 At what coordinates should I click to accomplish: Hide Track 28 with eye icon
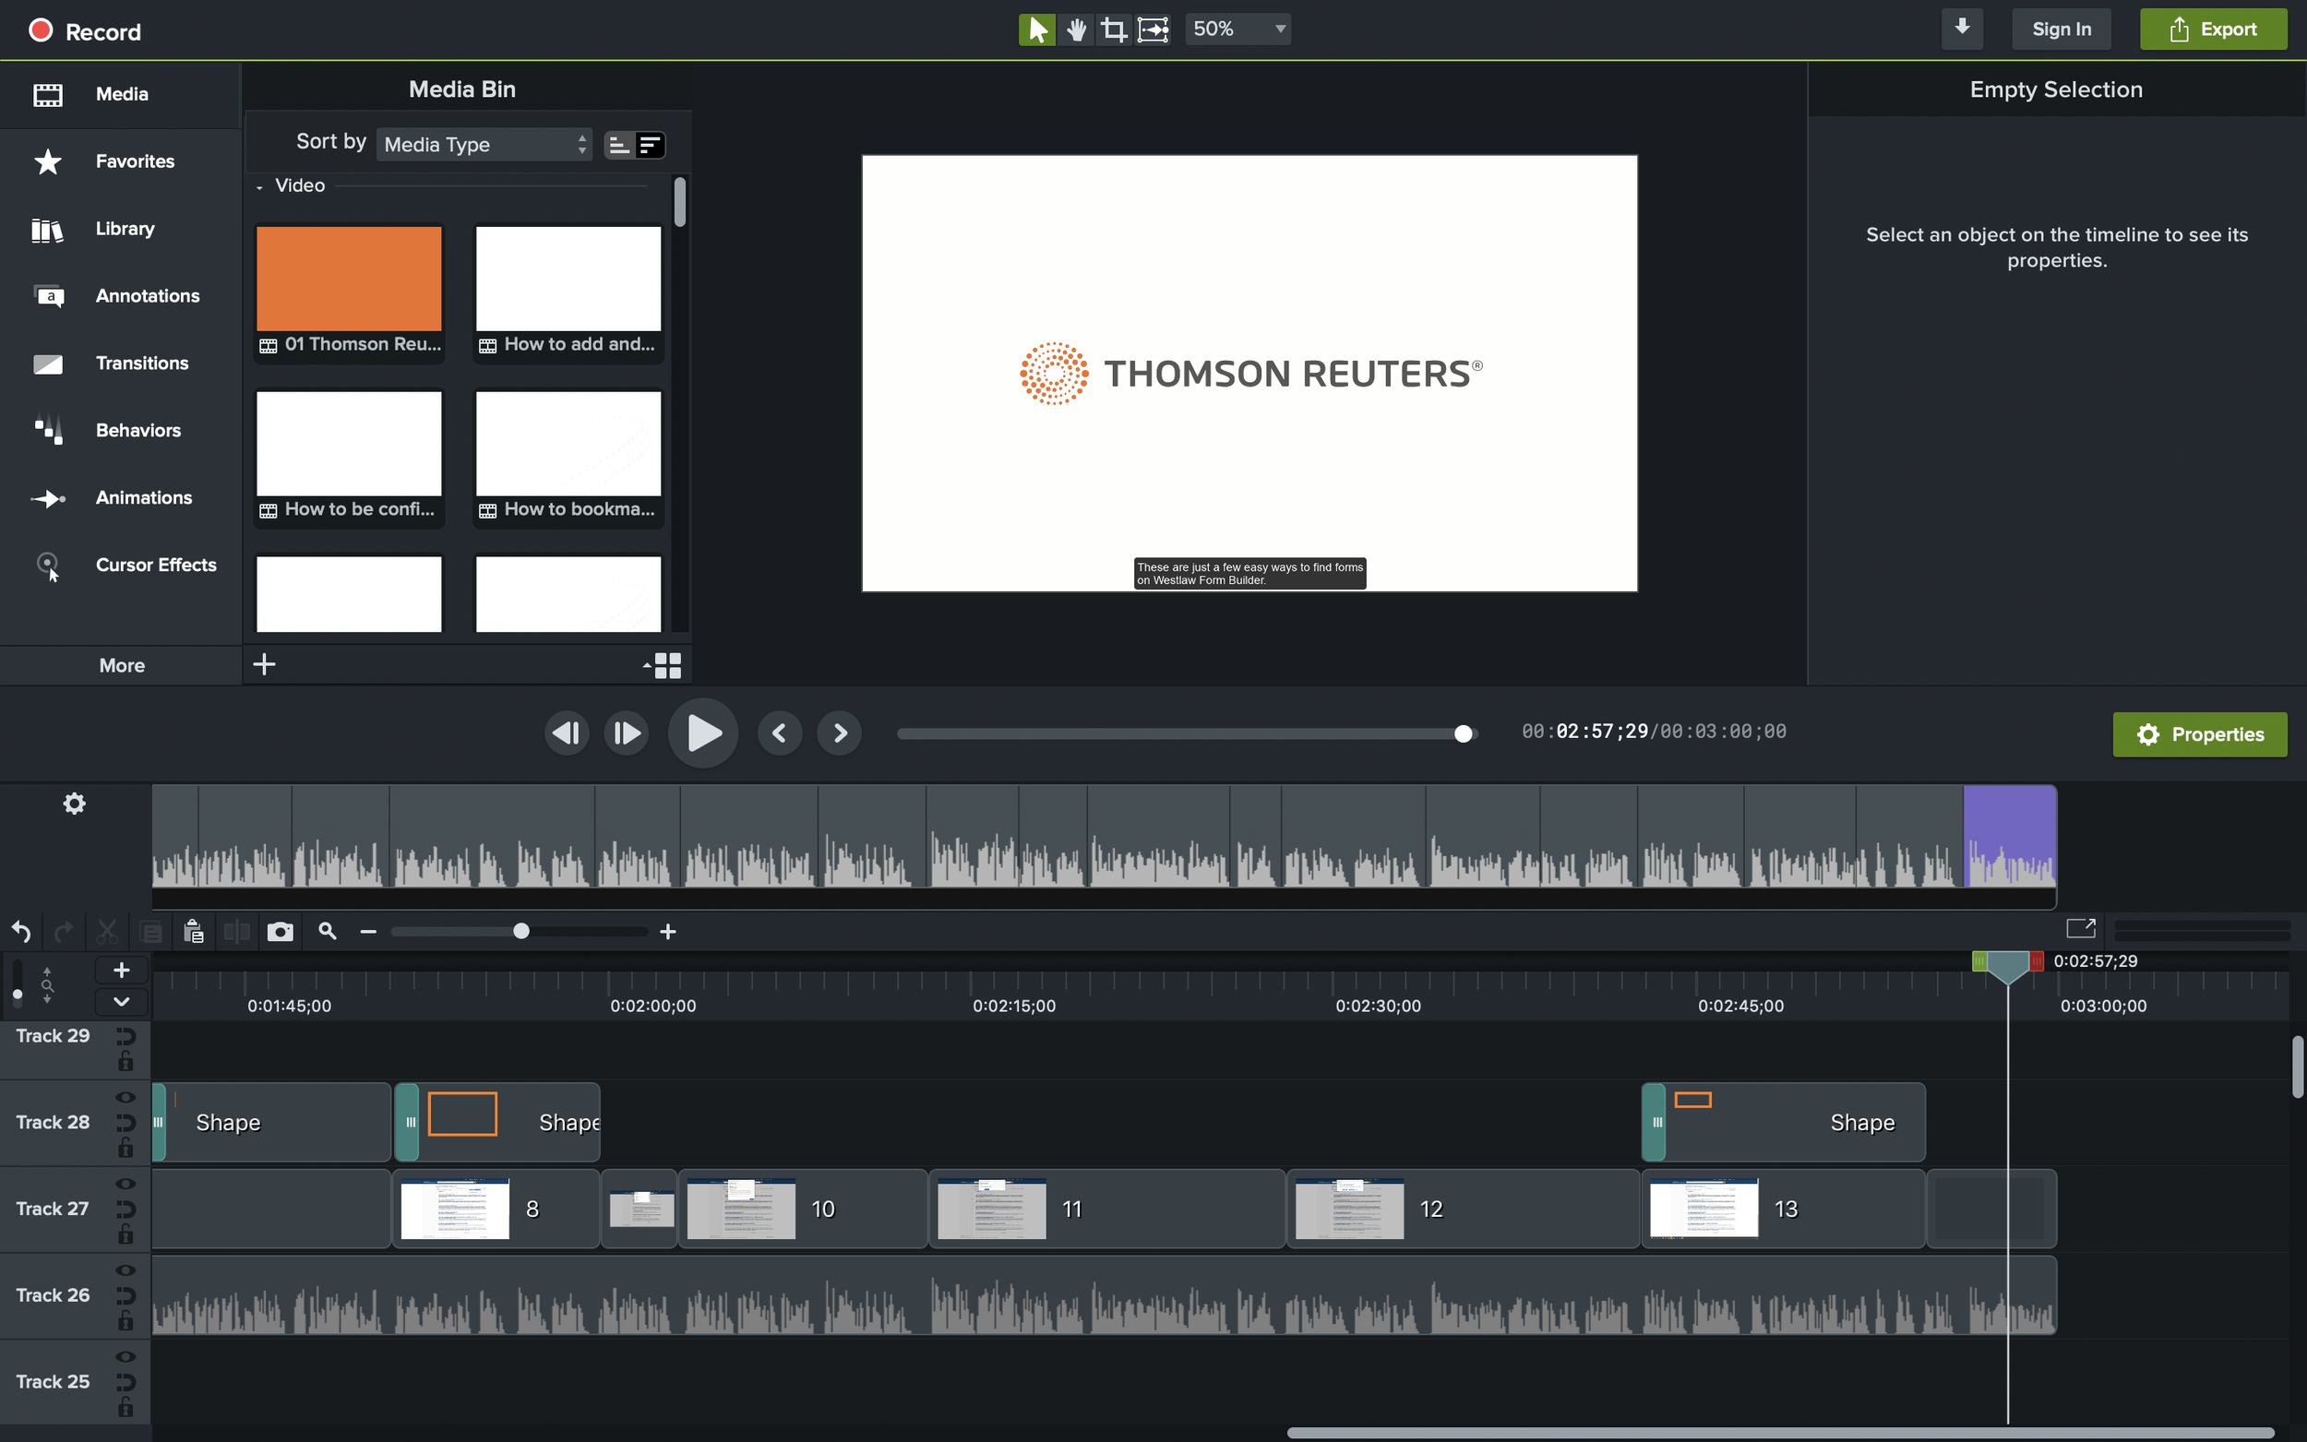[x=125, y=1097]
